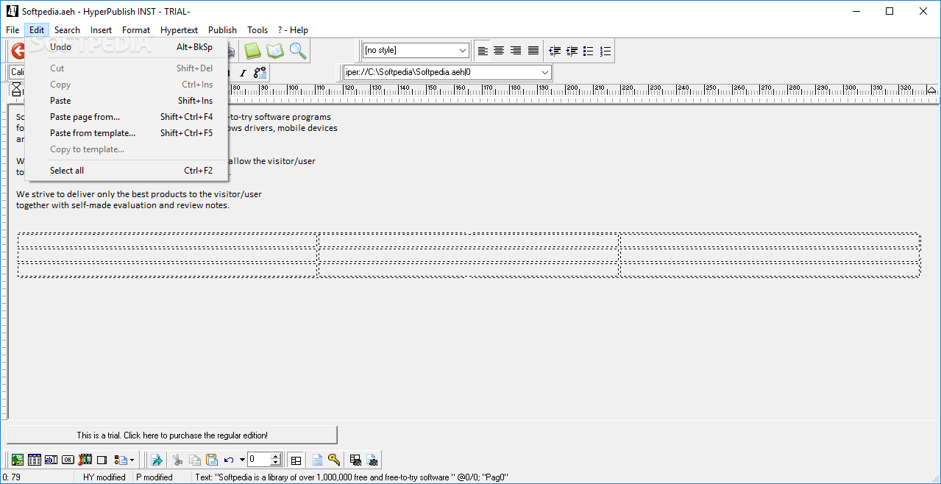941x484 pixels.
Task: Open the File menu
Action: 13,30
